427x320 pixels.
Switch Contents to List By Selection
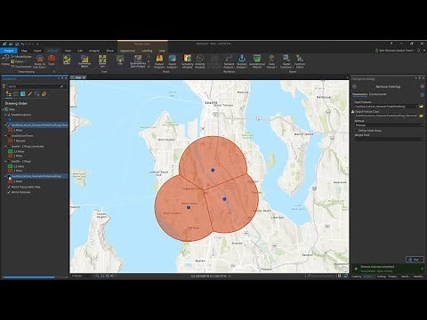(23, 94)
